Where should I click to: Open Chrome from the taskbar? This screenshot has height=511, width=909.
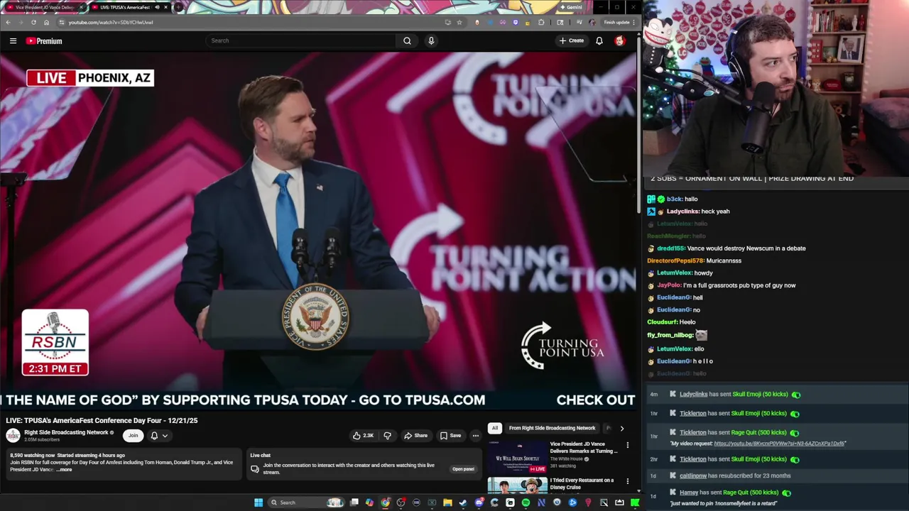[385, 502]
